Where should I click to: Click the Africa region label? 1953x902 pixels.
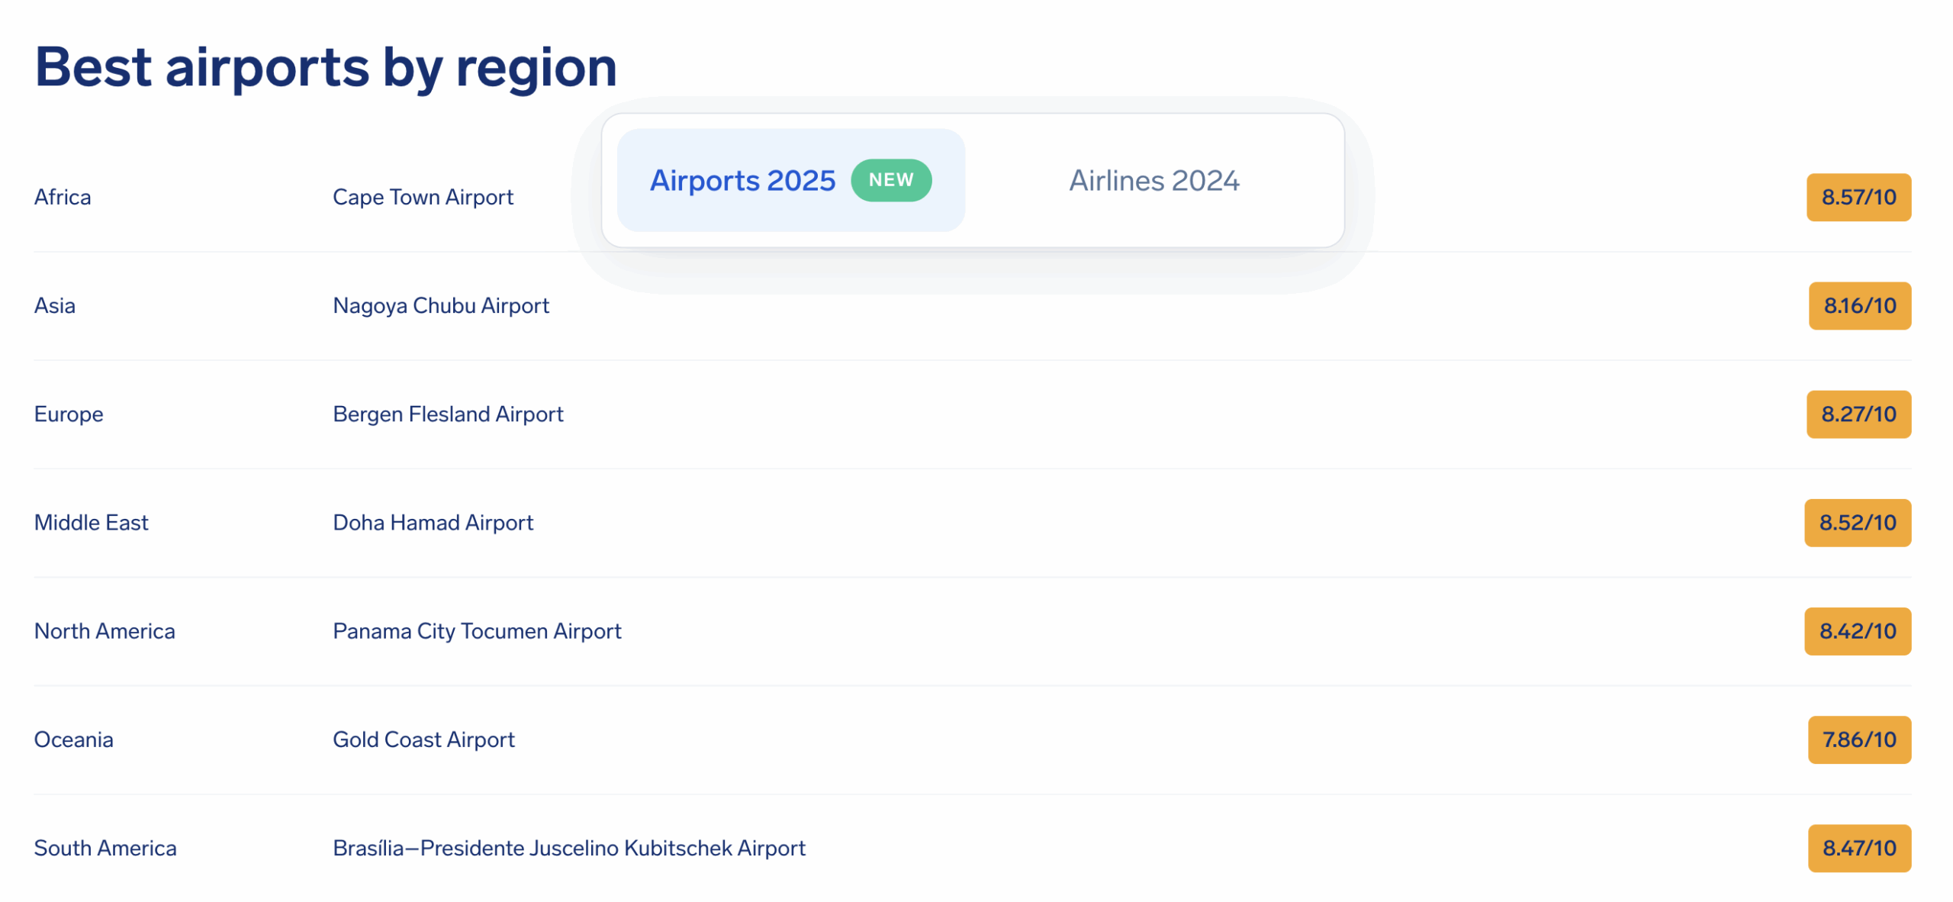[x=63, y=198]
